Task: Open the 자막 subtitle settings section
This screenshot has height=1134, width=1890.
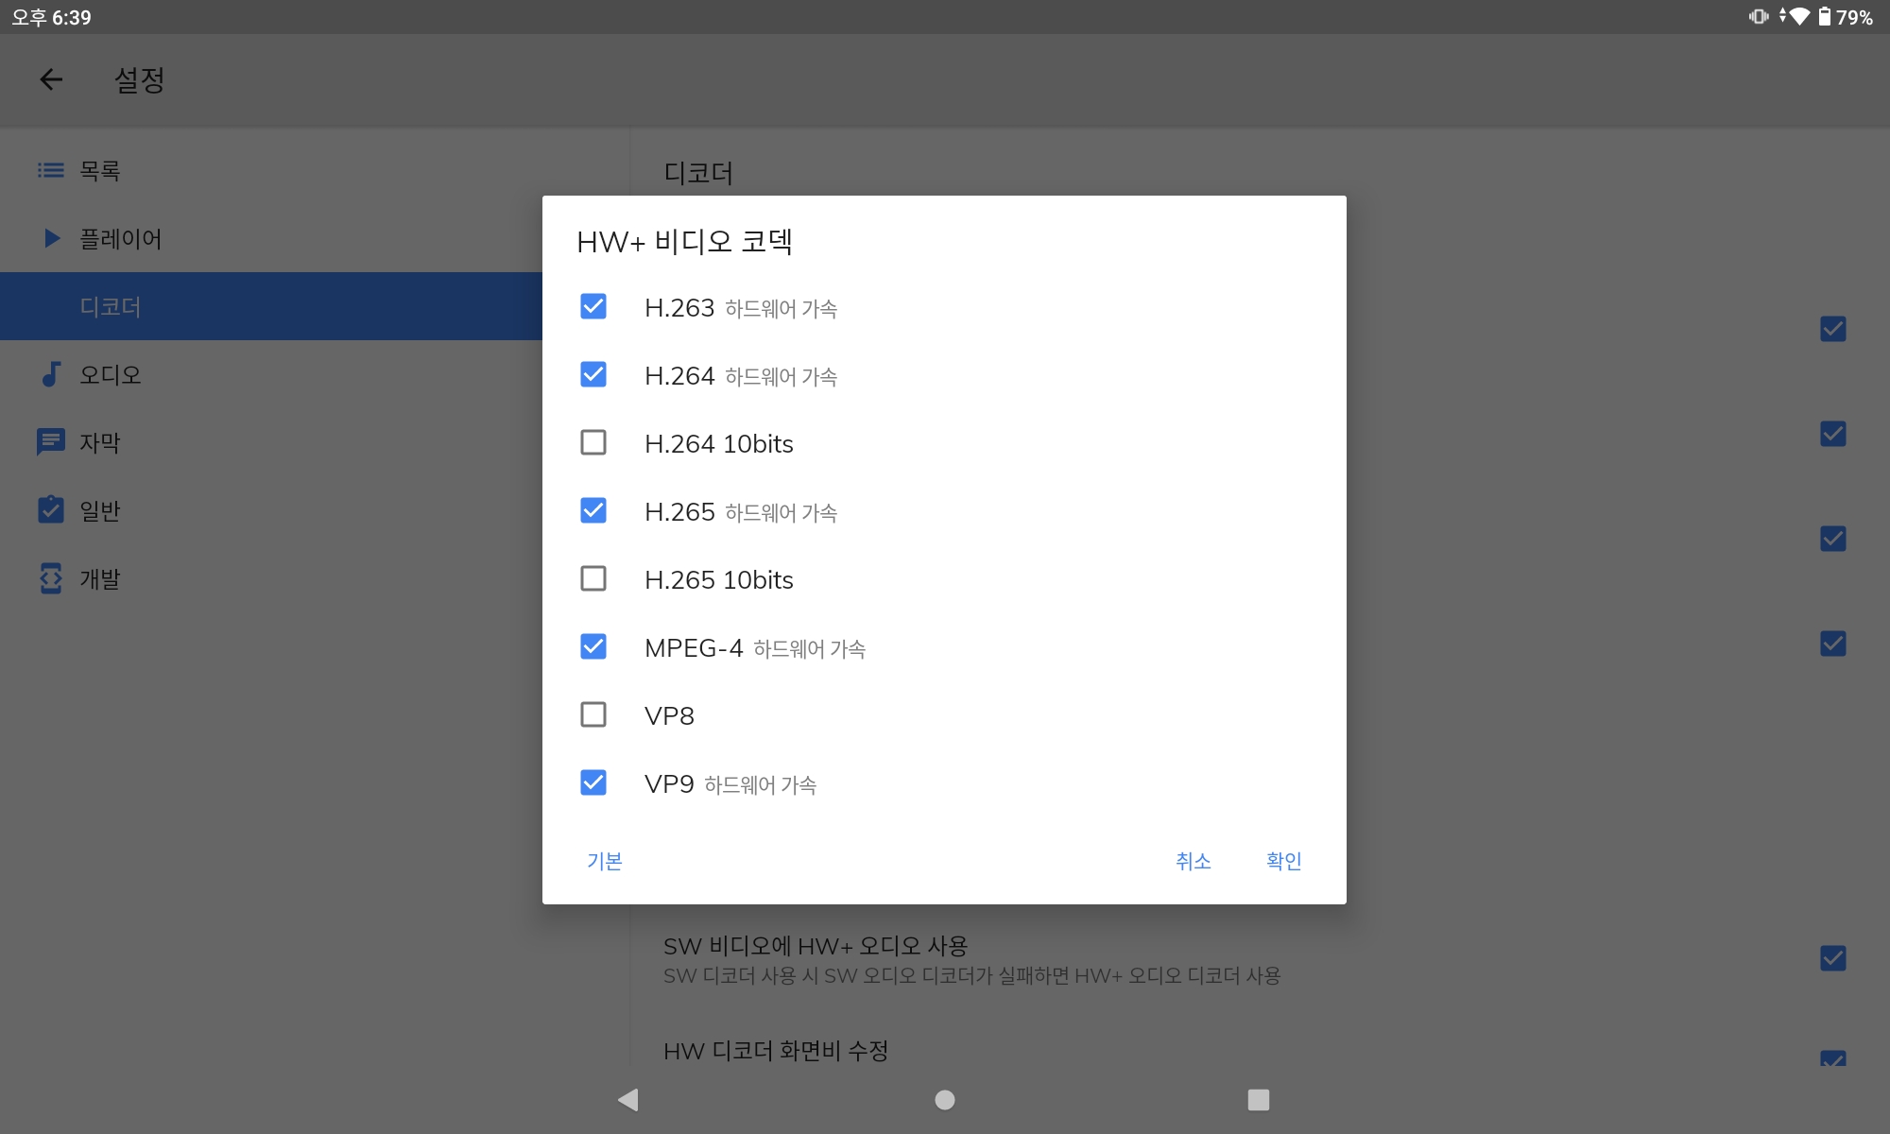Action: tap(99, 443)
